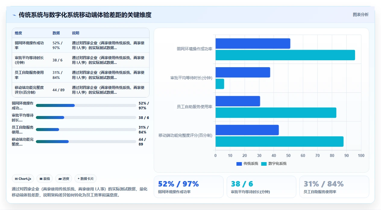The width and height of the screenshot is (381, 210).
Task: Click chart axis label 弱网环境操作成功率
Action: click(x=194, y=49)
